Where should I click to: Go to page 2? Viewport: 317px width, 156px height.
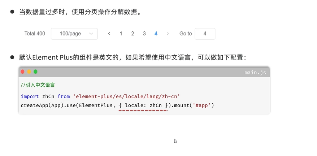click(133, 34)
